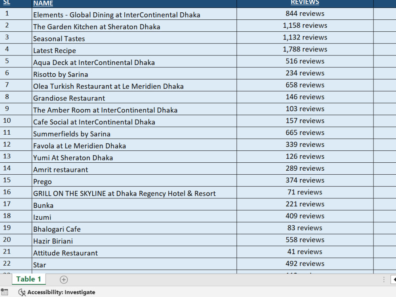Click the sheet tab scroll left arrow
This screenshot has width=396, height=297.
coord(394,280)
